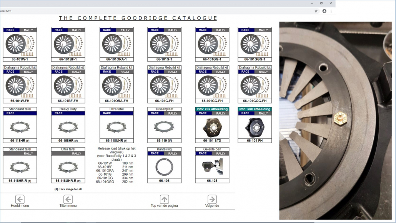
Task: Go to top with the up arrow icon
Action: (164, 199)
